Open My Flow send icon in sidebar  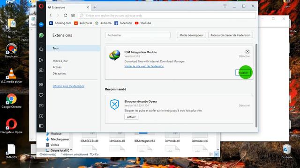pyautogui.click(x=41, y=60)
